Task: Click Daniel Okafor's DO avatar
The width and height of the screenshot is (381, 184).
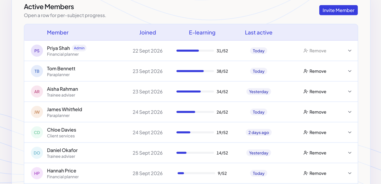Action: [x=37, y=153]
